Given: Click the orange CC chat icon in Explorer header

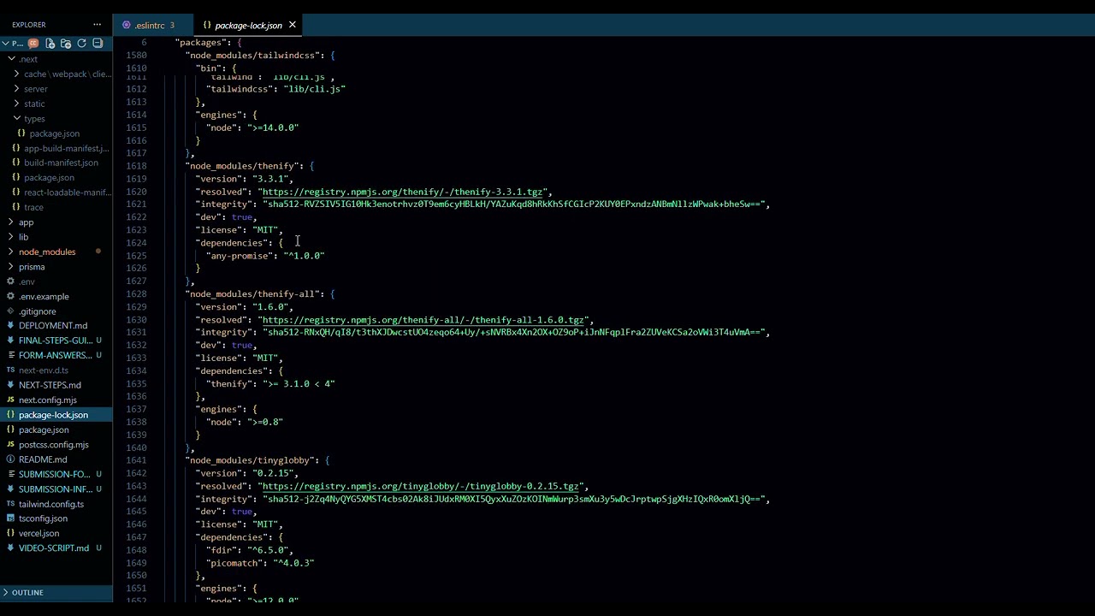Looking at the screenshot, I should (x=34, y=43).
